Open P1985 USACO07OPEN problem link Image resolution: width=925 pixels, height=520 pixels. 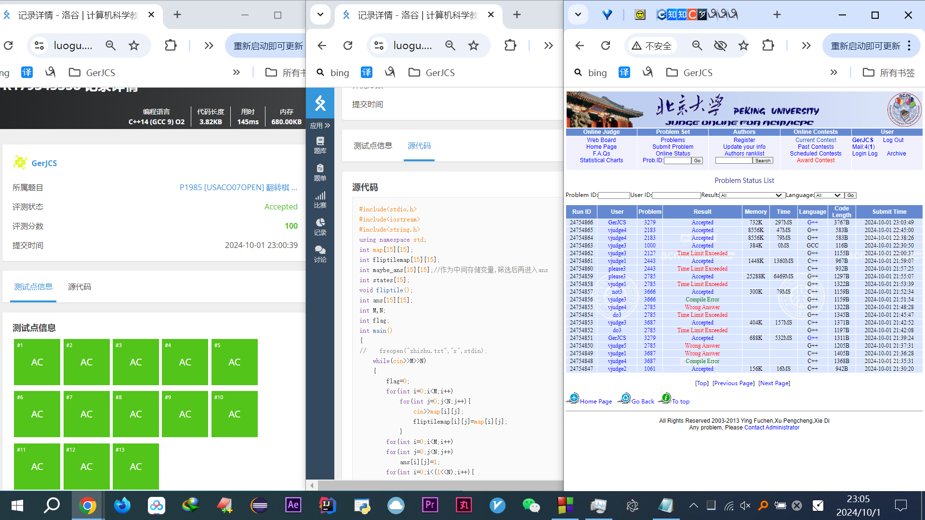tap(238, 187)
